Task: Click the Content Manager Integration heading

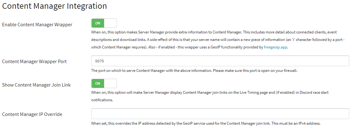Action: tap(54, 6)
